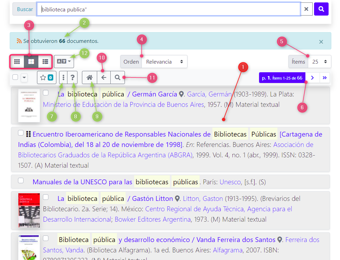Select the list view layout icon
This screenshot has height=260, width=340.
[45, 62]
